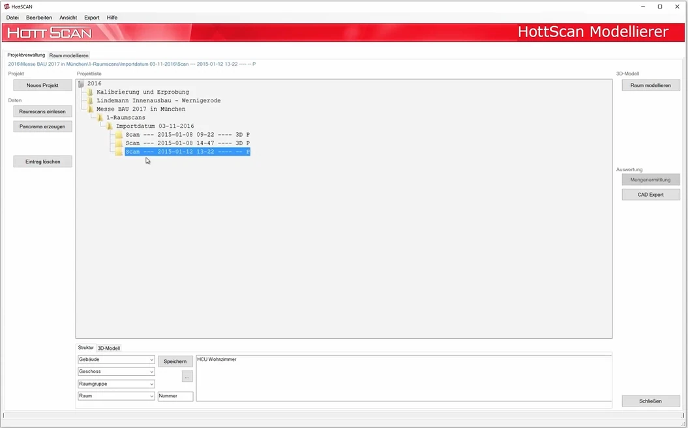The width and height of the screenshot is (688, 428).
Task: Select Importdatum 03-11-2016 node
Action: coord(155,126)
